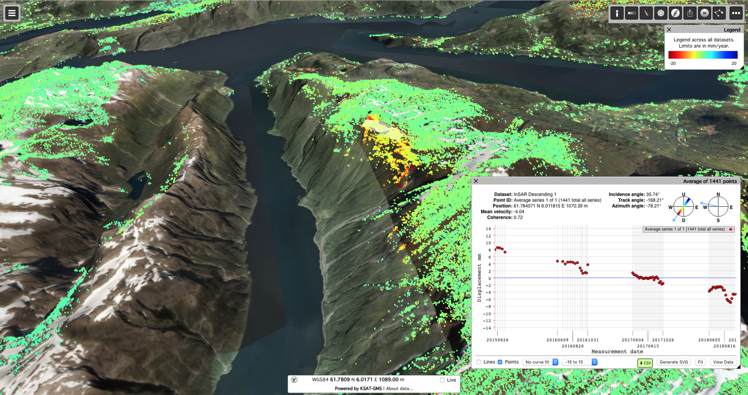Select the polygon selection tool icon
This screenshot has height=395, width=748.
tap(719, 14)
